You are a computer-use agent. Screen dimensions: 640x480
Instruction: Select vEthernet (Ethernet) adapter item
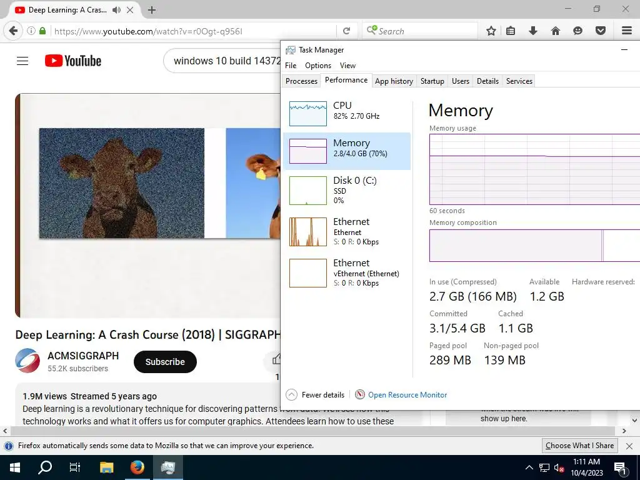[x=347, y=272]
